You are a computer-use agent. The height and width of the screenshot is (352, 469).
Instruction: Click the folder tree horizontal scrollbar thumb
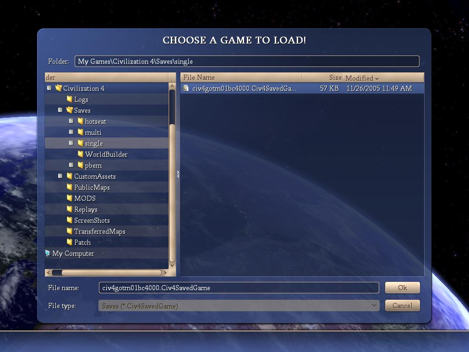(x=111, y=273)
